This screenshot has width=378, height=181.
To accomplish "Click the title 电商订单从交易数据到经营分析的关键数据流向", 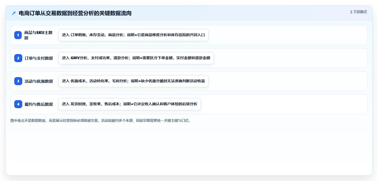I will (x=75, y=13).
